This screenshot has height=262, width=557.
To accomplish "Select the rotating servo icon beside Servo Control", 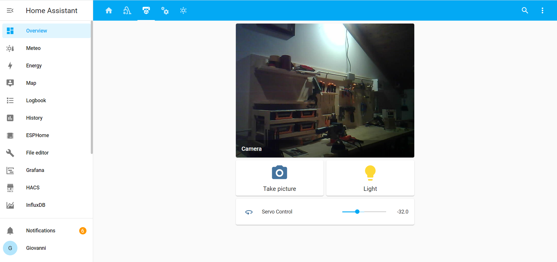I will [x=249, y=212].
